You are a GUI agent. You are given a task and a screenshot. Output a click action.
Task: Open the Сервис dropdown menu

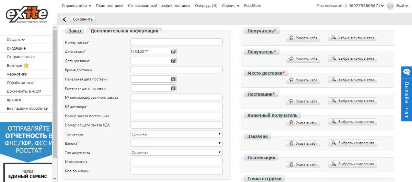(x=230, y=6)
